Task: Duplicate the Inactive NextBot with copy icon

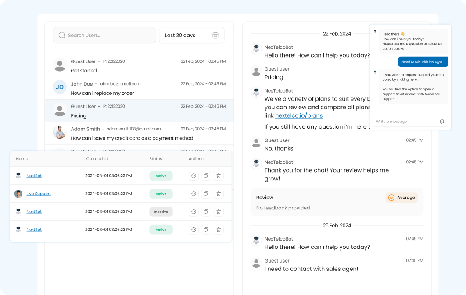Action: tap(206, 212)
